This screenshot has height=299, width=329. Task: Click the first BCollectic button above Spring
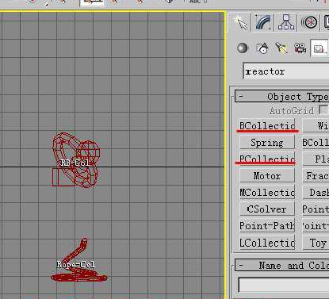(x=267, y=125)
